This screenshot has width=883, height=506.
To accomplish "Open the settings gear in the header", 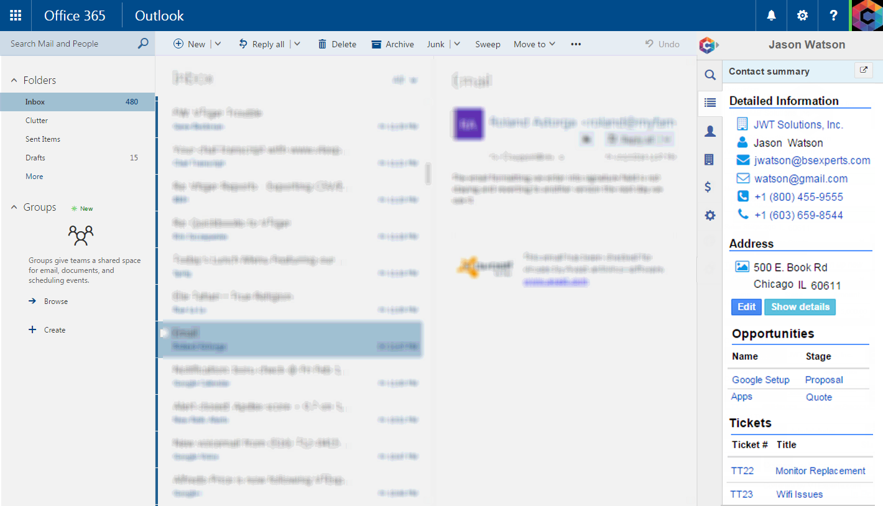I will pyautogui.click(x=802, y=16).
